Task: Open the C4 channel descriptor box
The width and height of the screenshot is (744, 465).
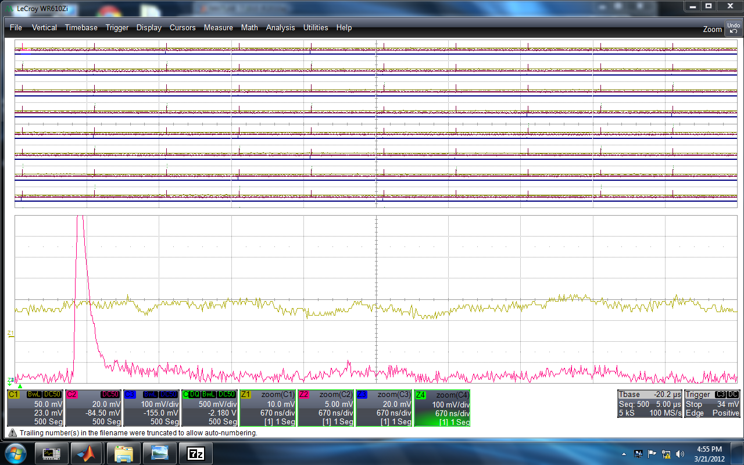Action: pyautogui.click(x=209, y=408)
